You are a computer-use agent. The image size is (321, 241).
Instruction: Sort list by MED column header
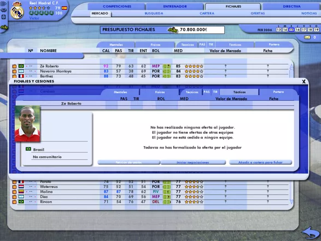click(178, 50)
